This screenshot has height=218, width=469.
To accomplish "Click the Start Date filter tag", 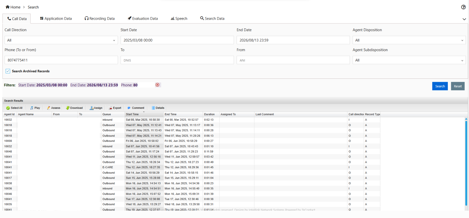I will (x=43, y=85).
